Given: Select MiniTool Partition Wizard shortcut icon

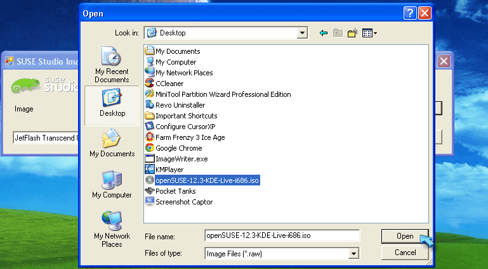Looking at the screenshot, I should [150, 94].
